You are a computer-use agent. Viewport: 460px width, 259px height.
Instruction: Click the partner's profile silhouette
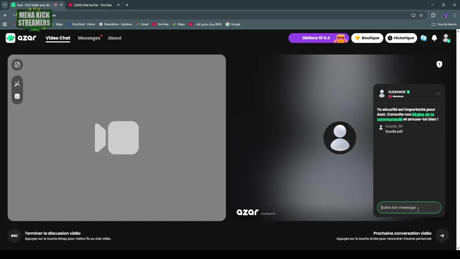pyautogui.click(x=340, y=138)
